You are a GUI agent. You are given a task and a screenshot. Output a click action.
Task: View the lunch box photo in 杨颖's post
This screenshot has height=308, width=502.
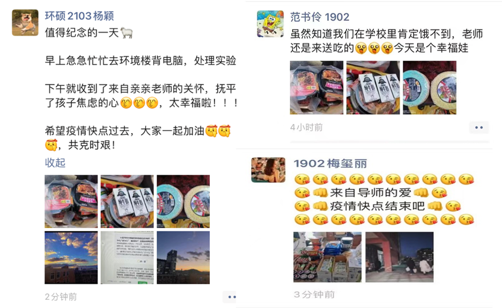tap(71, 201)
